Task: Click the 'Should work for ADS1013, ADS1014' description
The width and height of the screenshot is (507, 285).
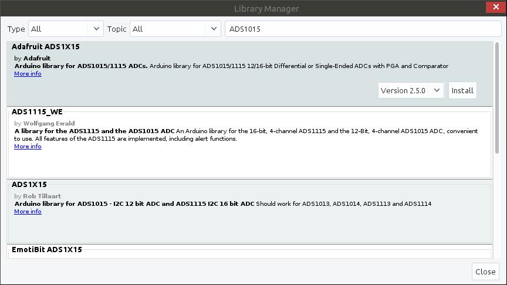Action: pos(344,204)
